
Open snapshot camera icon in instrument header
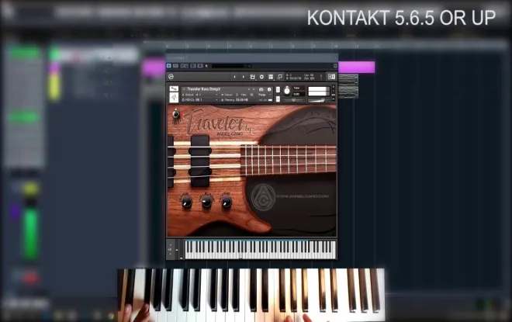coord(261,89)
